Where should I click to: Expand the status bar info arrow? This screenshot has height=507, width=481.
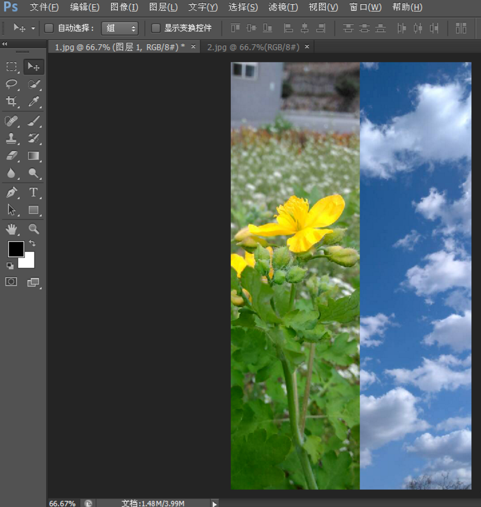click(x=214, y=503)
